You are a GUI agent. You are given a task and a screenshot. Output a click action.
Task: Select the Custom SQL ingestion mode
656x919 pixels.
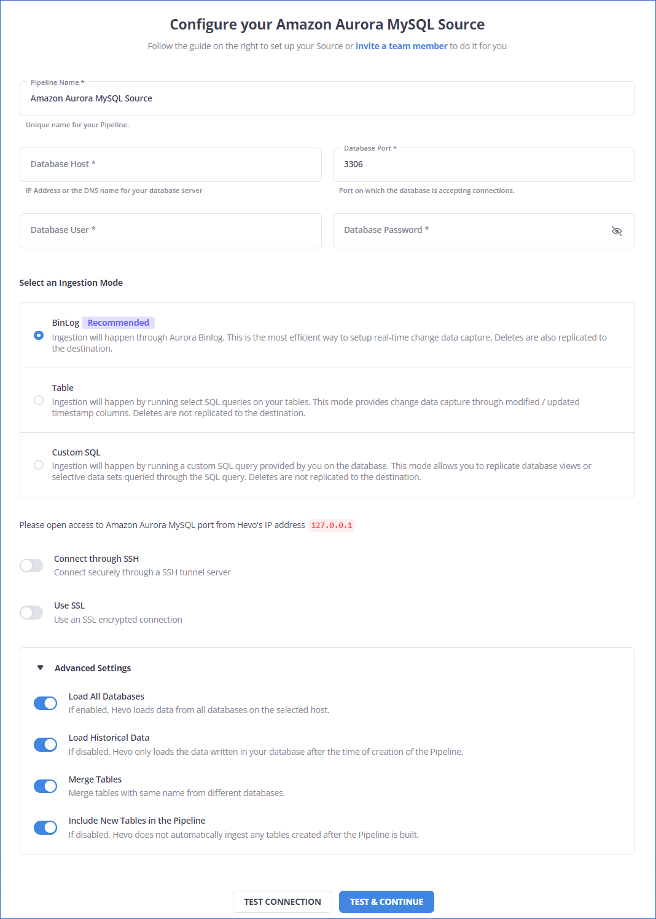tap(39, 465)
